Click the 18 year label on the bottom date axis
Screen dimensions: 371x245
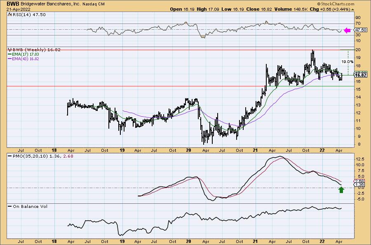[x=54, y=241]
